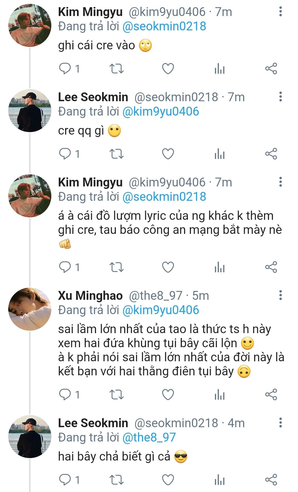Screen dimensions: 298x492
Task: Reply to Xu Minghao's tweet
Action: tap(65, 395)
